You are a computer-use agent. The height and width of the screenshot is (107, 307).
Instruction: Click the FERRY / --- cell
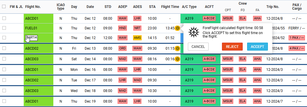[x=297, y=28]
